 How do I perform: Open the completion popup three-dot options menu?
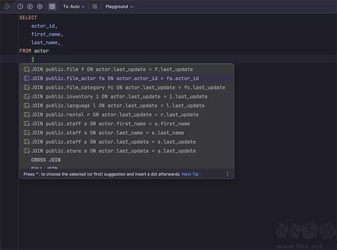pos(227,174)
